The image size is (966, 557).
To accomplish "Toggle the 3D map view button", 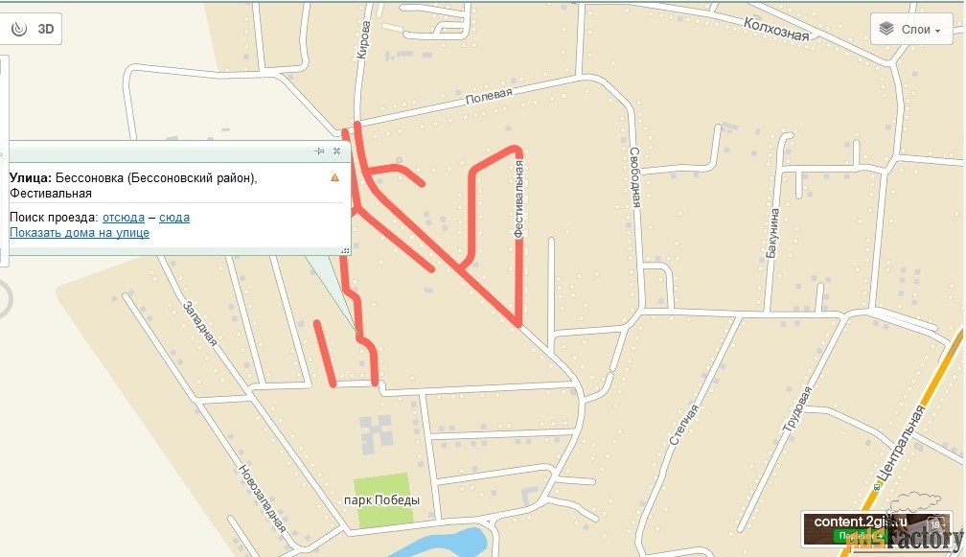I will coord(46,29).
